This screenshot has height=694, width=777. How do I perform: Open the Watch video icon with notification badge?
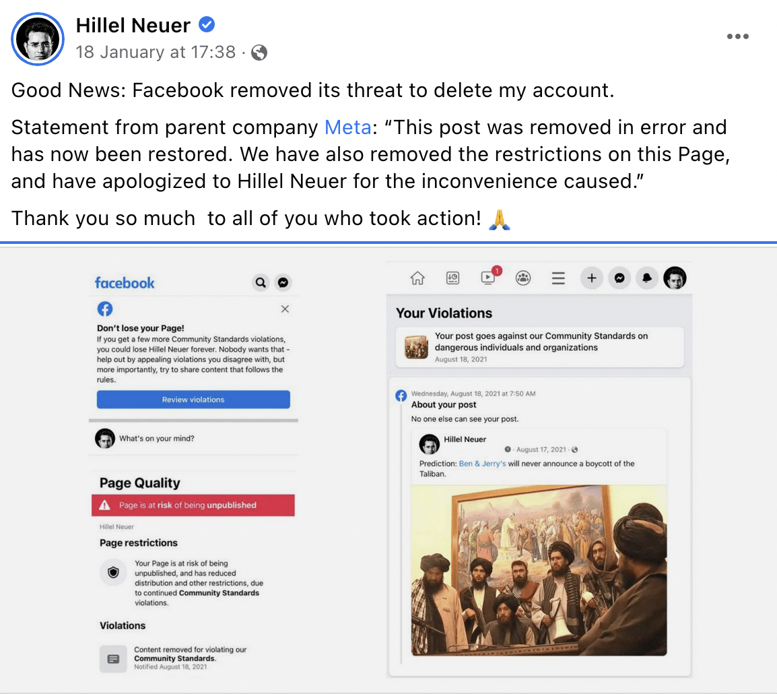coord(489,277)
